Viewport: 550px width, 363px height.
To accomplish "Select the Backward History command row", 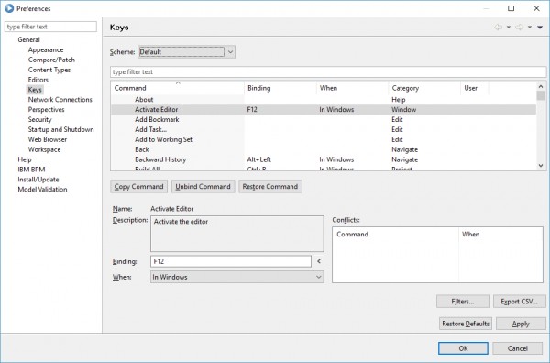I will [324, 159].
